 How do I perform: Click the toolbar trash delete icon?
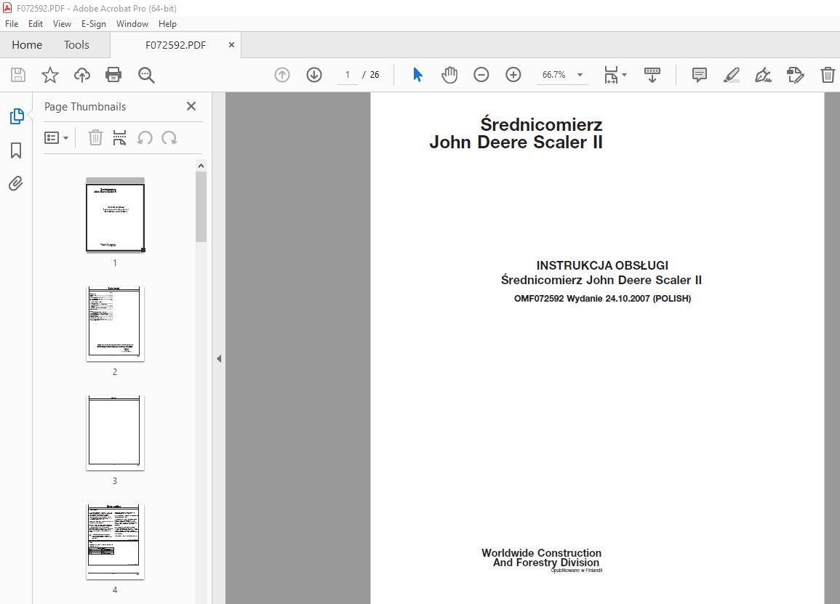828,75
